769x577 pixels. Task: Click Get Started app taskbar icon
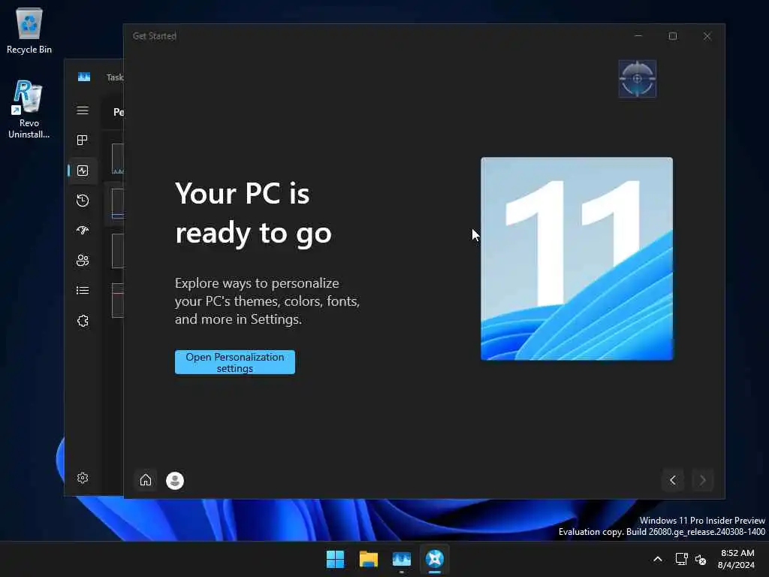coord(435,559)
